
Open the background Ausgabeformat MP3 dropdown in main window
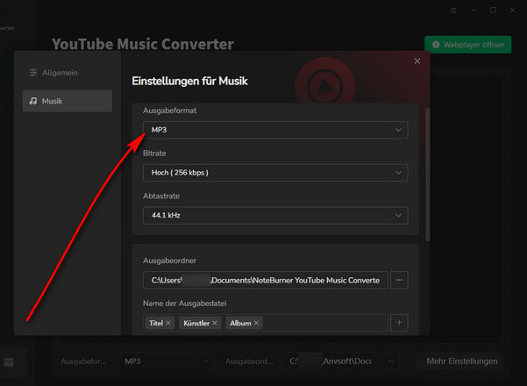(x=165, y=361)
